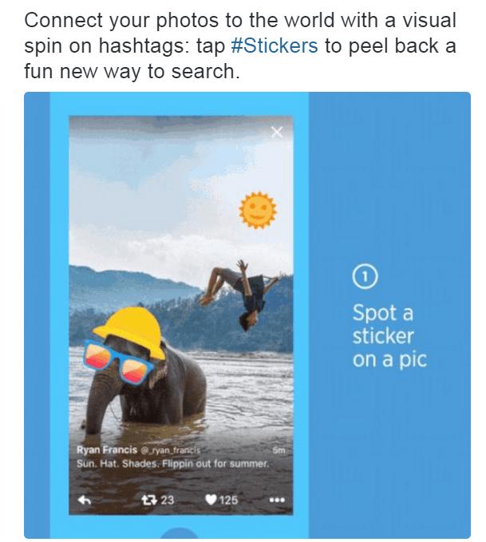486x542 pixels.
Task: Click the like count 125
Action: (x=228, y=500)
